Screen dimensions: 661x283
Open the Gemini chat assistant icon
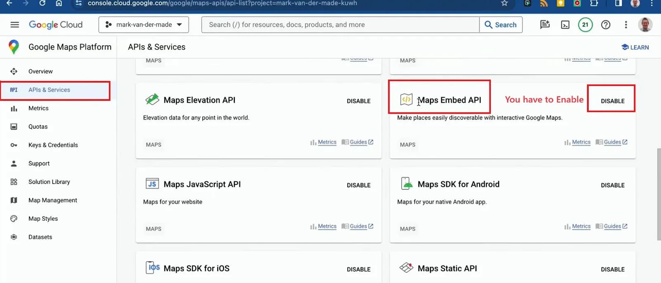tap(545, 25)
